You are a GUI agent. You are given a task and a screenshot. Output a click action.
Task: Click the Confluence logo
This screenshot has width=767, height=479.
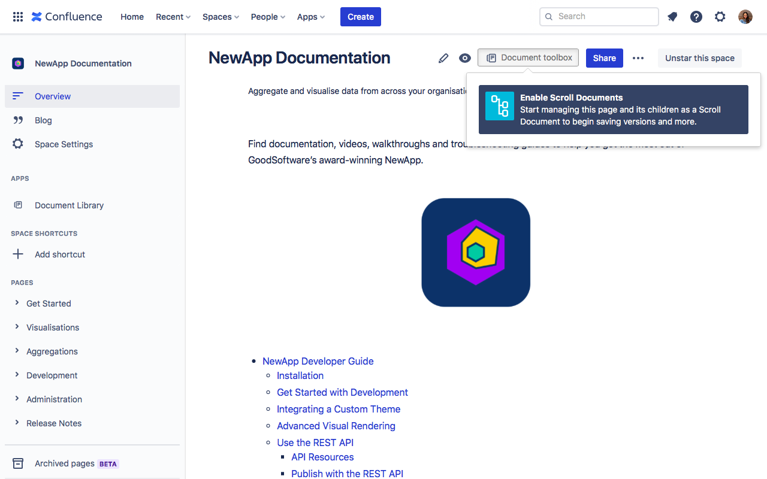coord(67,17)
